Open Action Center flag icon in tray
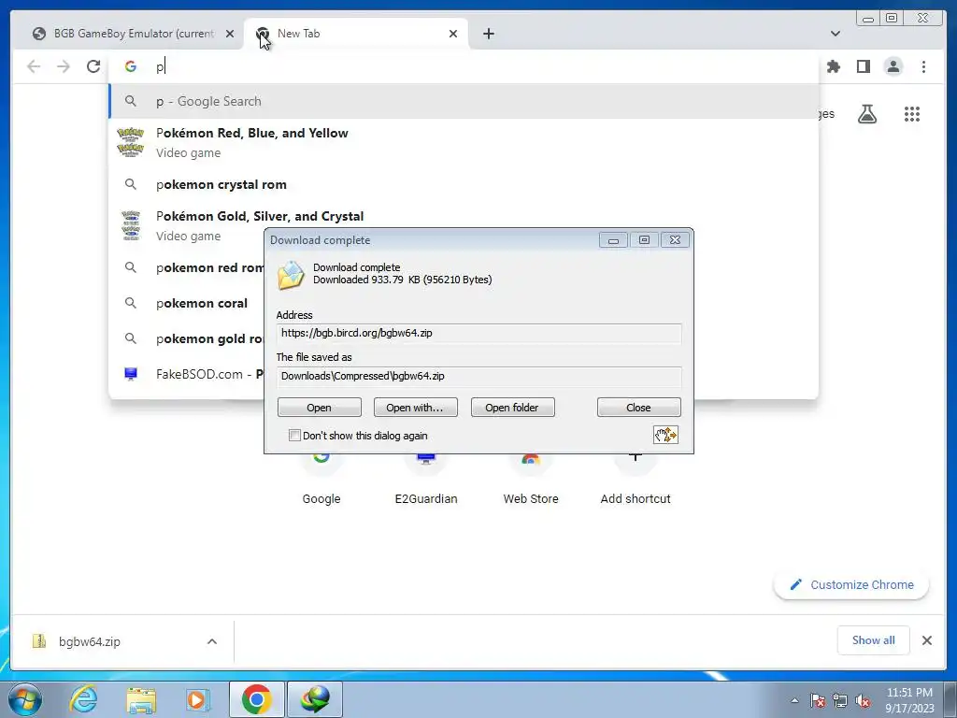This screenshot has width=957, height=718. coord(817,700)
